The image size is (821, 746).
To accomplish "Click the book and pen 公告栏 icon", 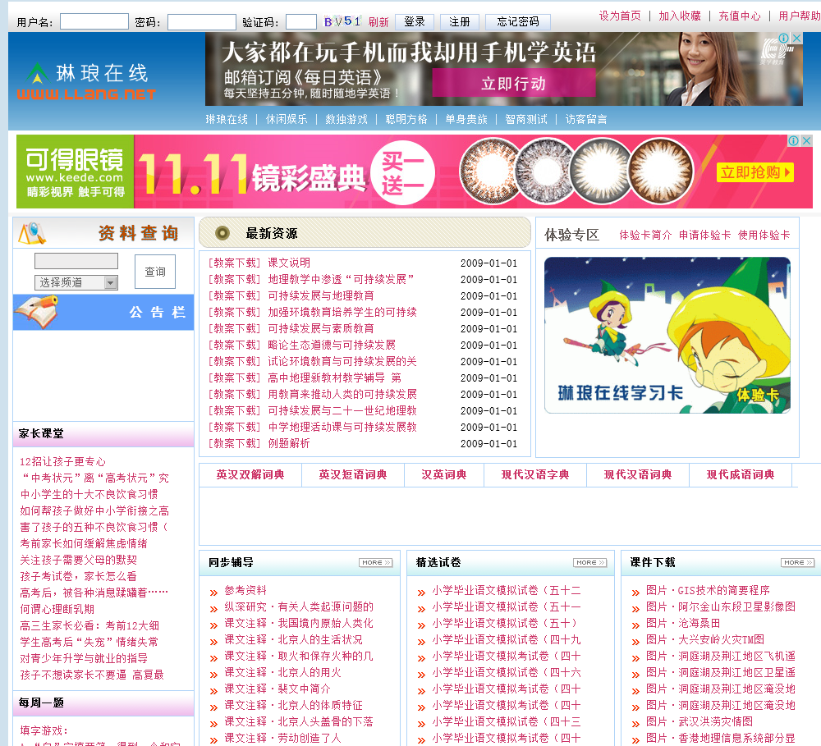I will point(37,312).
